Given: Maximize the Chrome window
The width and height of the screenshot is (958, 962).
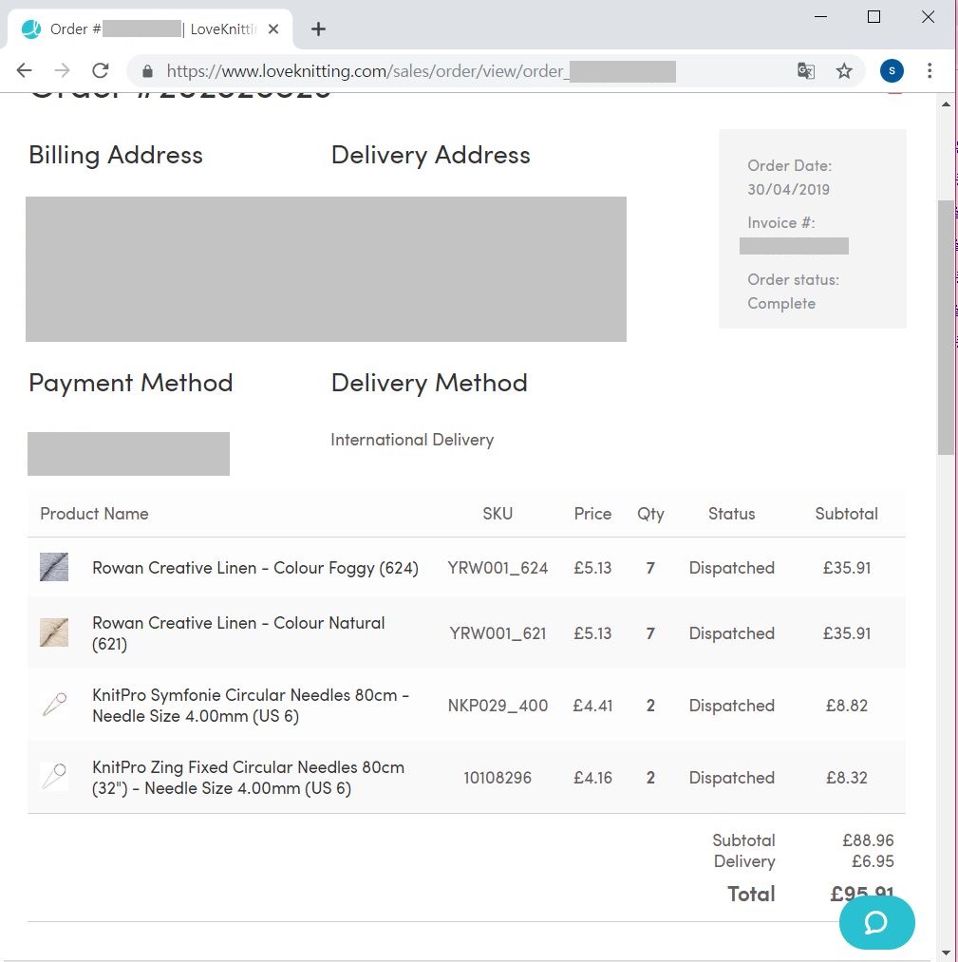Looking at the screenshot, I should pyautogui.click(x=874, y=16).
